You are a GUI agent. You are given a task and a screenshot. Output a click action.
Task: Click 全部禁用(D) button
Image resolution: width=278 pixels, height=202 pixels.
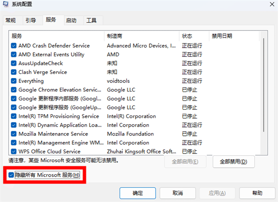click(x=234, y=162)
